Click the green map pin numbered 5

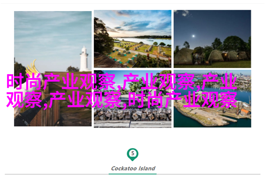(x=133, y=154)
